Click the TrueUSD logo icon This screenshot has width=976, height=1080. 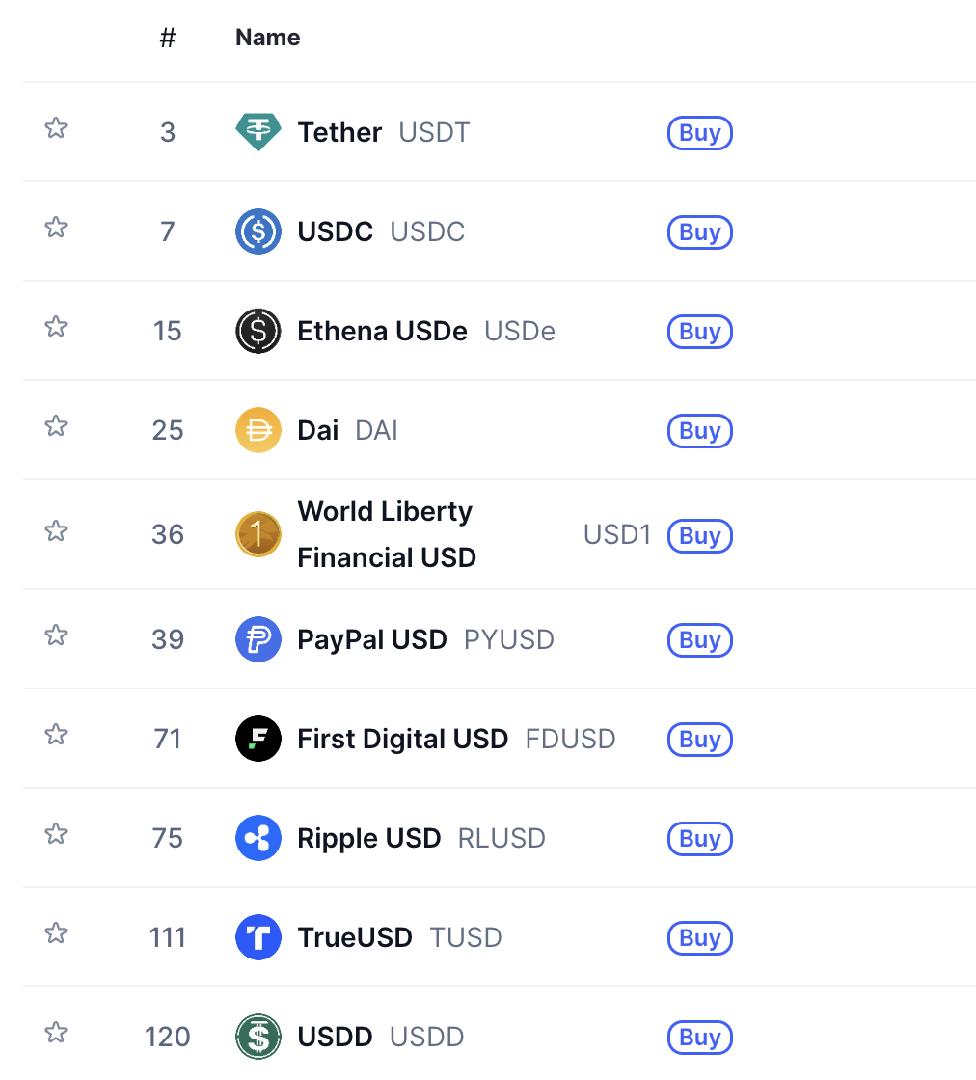click(x=258, y=937)
